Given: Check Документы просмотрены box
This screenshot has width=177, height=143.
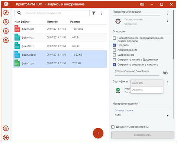Looking at the screenshot, I should pos(113,127).
